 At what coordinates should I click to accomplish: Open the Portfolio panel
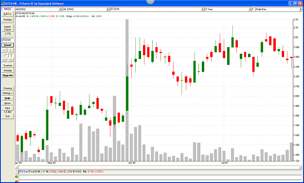(8, 20)
